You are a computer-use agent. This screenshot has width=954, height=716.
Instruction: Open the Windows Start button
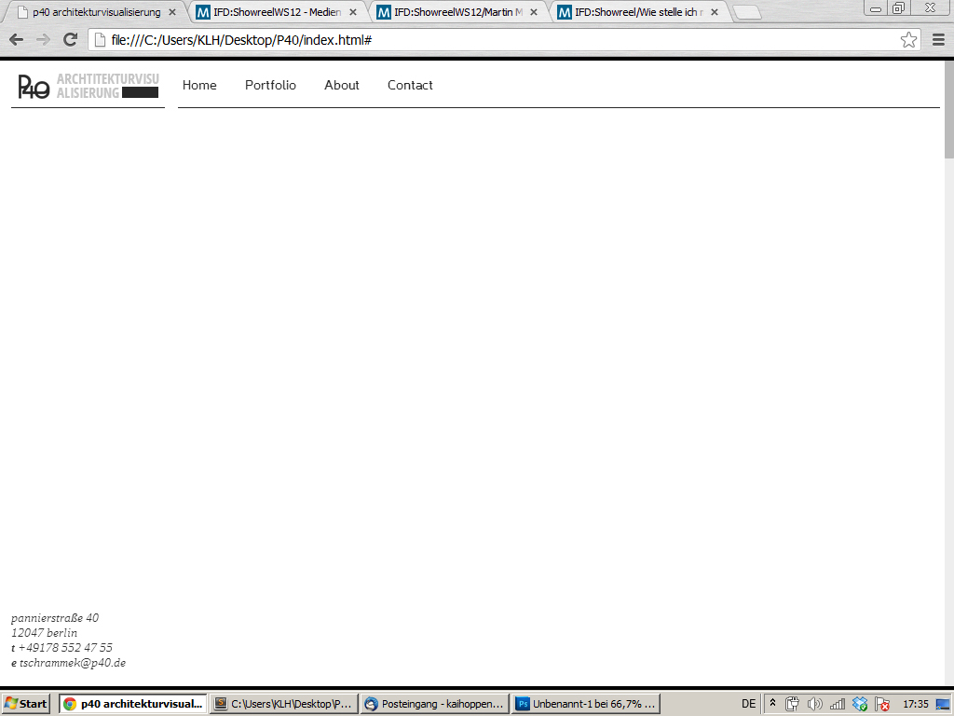[26, 704]
